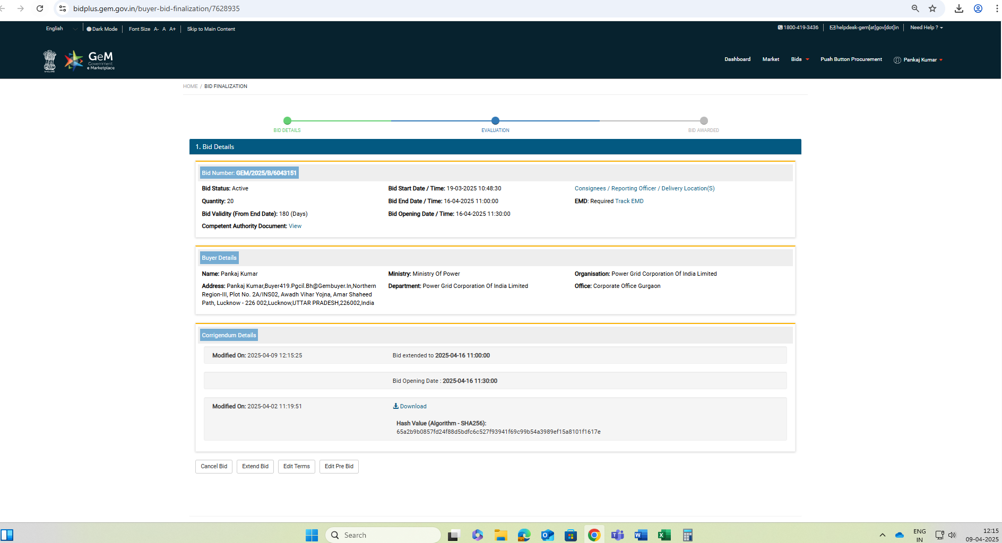Open Microsoft Edge from taskbar
Image resolution: width=1002 pixels, height=543 pixels.
point(524,535)
